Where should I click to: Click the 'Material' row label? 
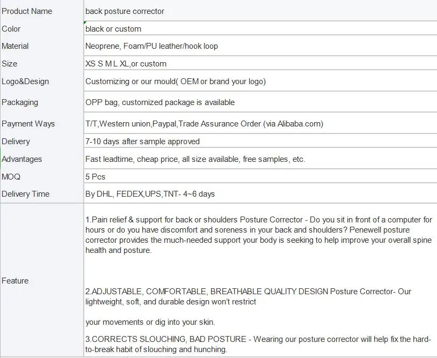click(x=15, y=46)
